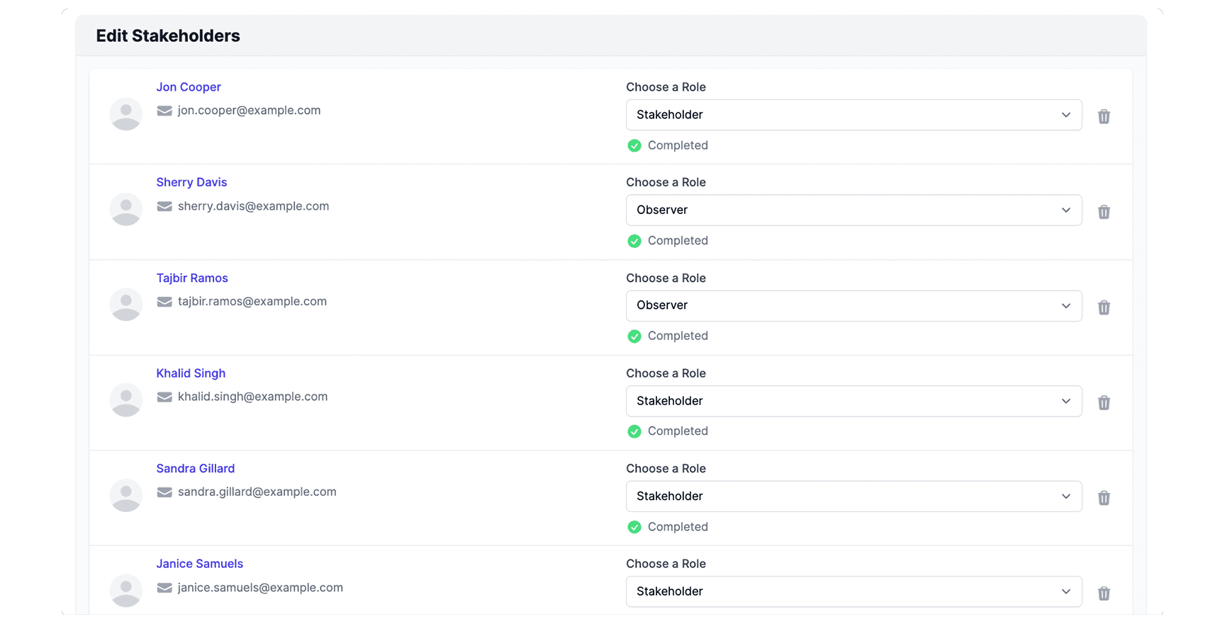Screen dimensions: 1225x624
Task: Expand Sherry Davis's Observer role dropdown
Action: point(854,210)
